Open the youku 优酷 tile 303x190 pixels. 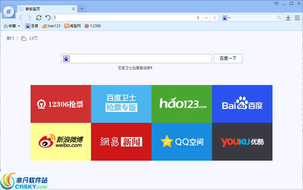coord(242,142)
